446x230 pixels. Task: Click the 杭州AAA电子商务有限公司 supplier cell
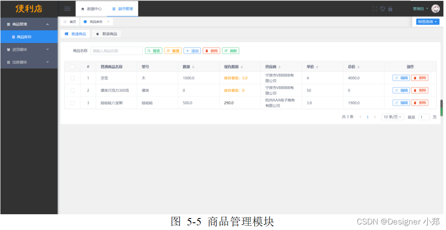click(280, 103)
